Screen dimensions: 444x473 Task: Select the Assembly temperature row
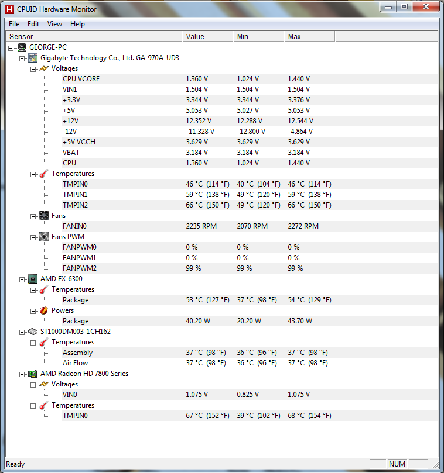250,353
